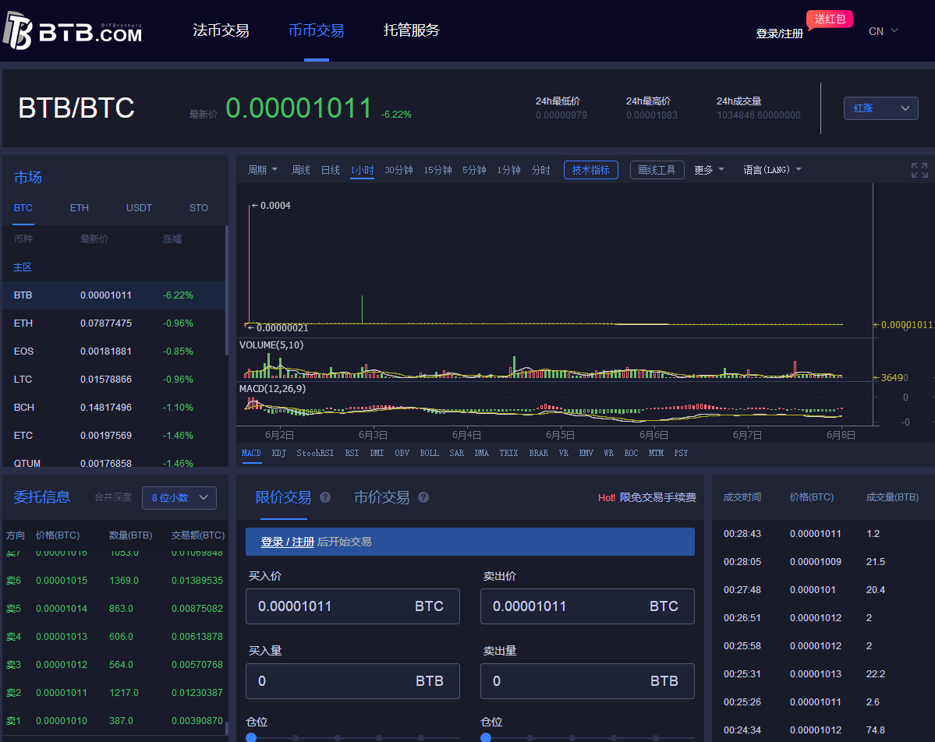Select the KDJ indicator
This screenshot has height=742, width=935.
click(278, 453)
